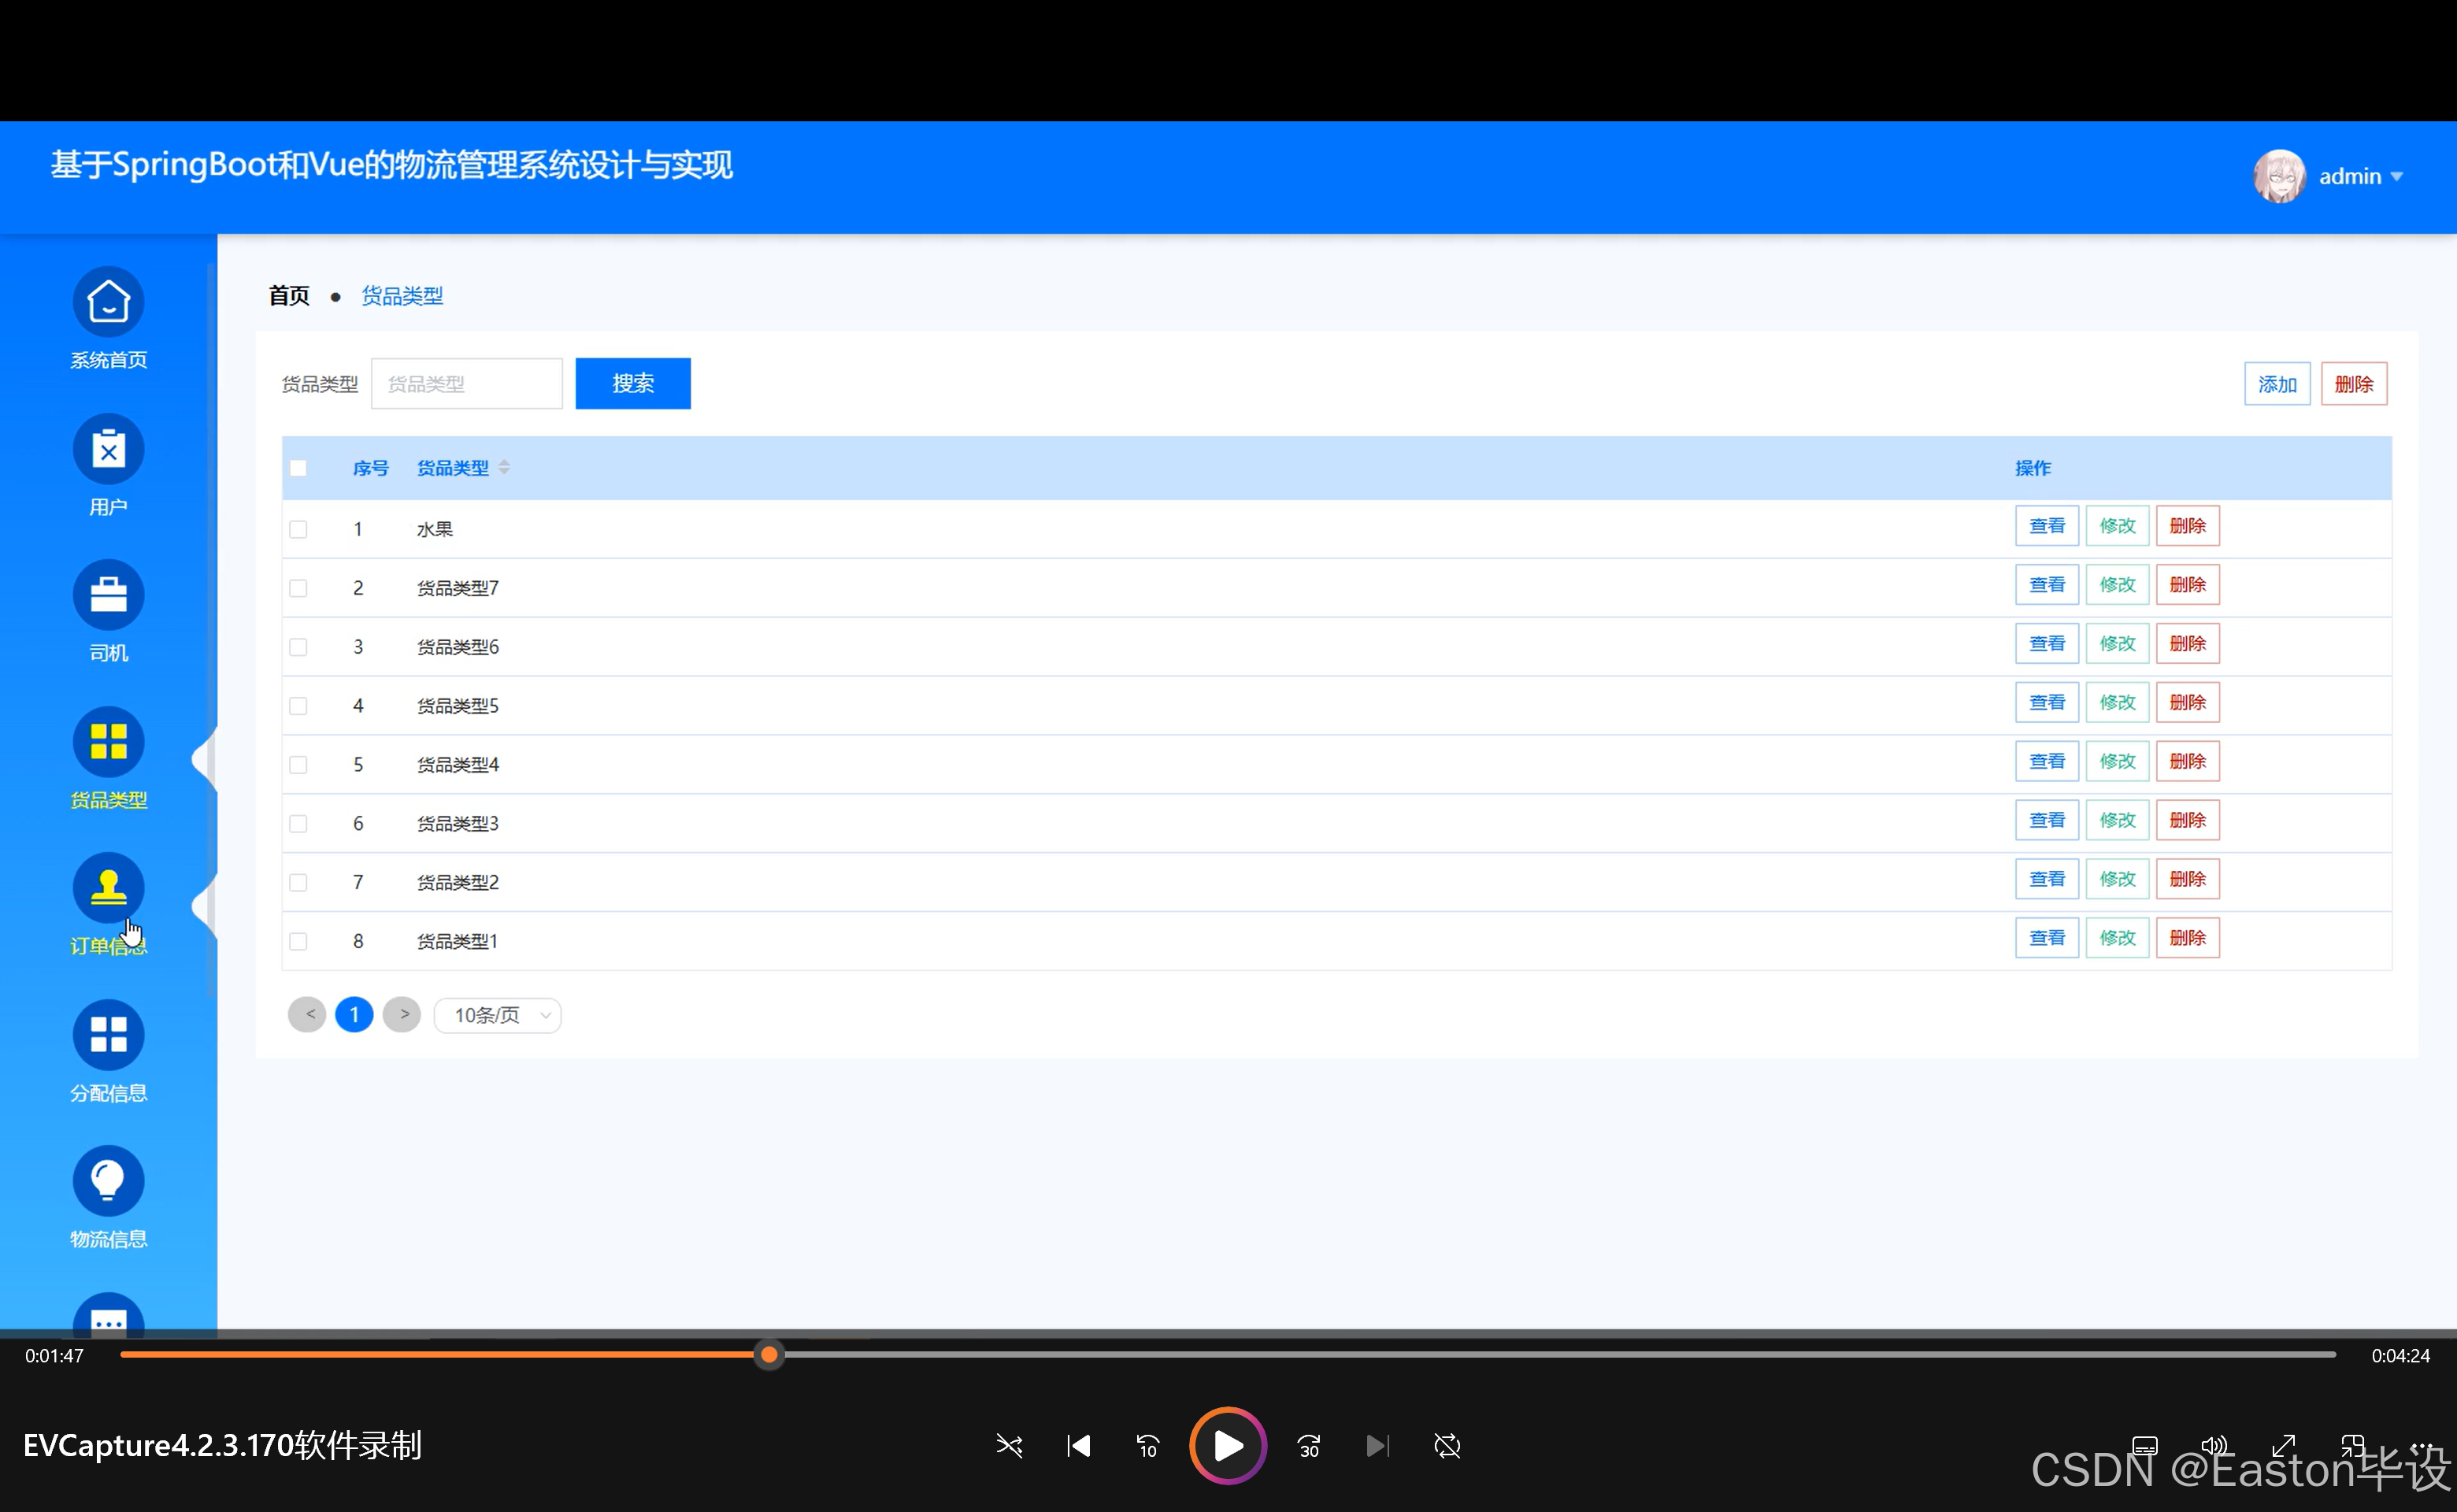View the 水果 row with 查看
The height and width of the screenshot is (1512, 2457).
tap(2047, 526)
